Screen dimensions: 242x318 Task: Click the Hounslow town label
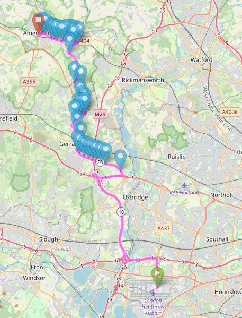[x=228, y=292]
